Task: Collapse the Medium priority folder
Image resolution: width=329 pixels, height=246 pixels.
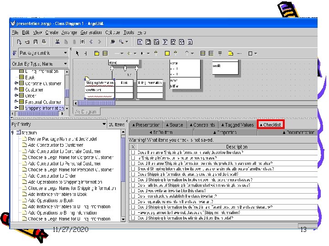Action: click(x=13, y=133)
